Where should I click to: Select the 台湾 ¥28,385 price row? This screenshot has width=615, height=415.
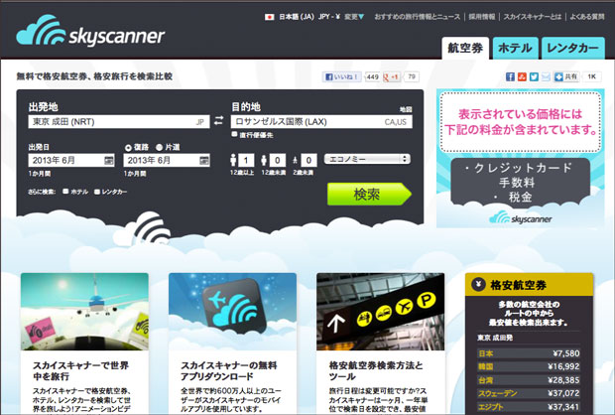point(529,380)
